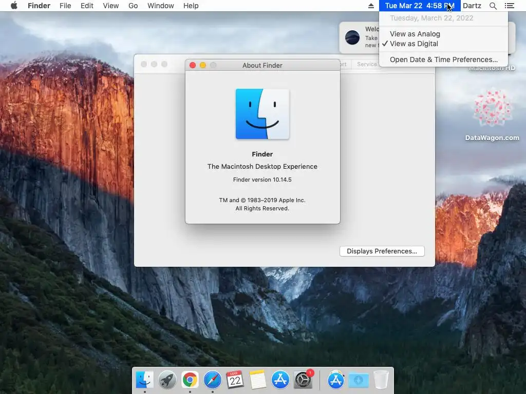This screenshot has height=394, width=526.
Task: Open Calendar in the Dock
Action: click(235, 380)
